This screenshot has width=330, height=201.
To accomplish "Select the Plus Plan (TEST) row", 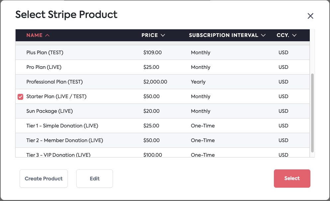I will (45, 53).
